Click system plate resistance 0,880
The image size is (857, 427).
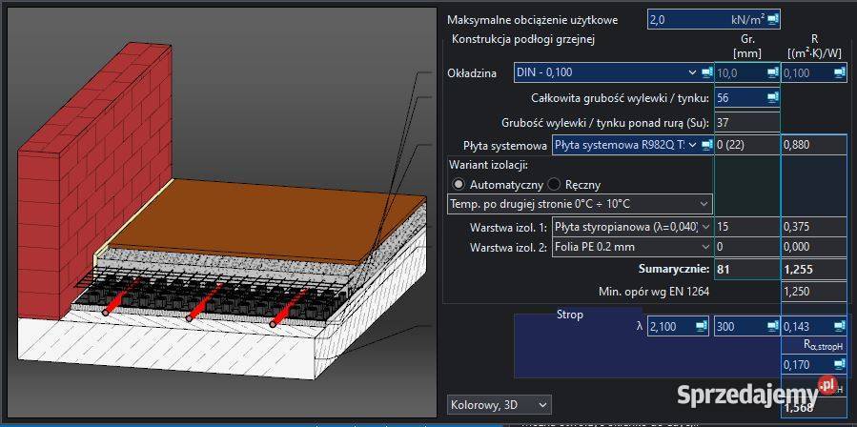(x=814, y=145)
